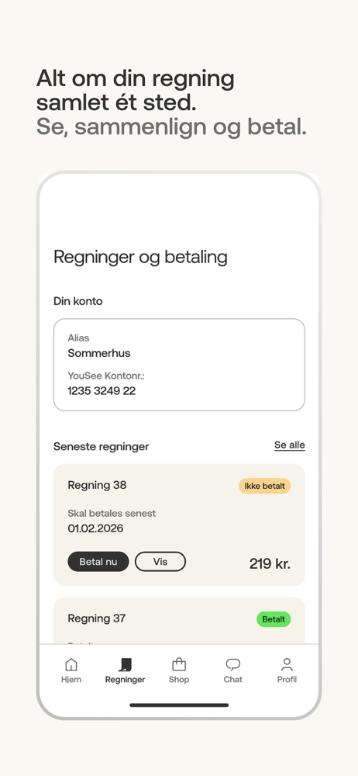Tap the YouSee account number 1235 3249 22
Image resolution: width=358 pixels, height=776 pixels.
[x=102, y=391]
